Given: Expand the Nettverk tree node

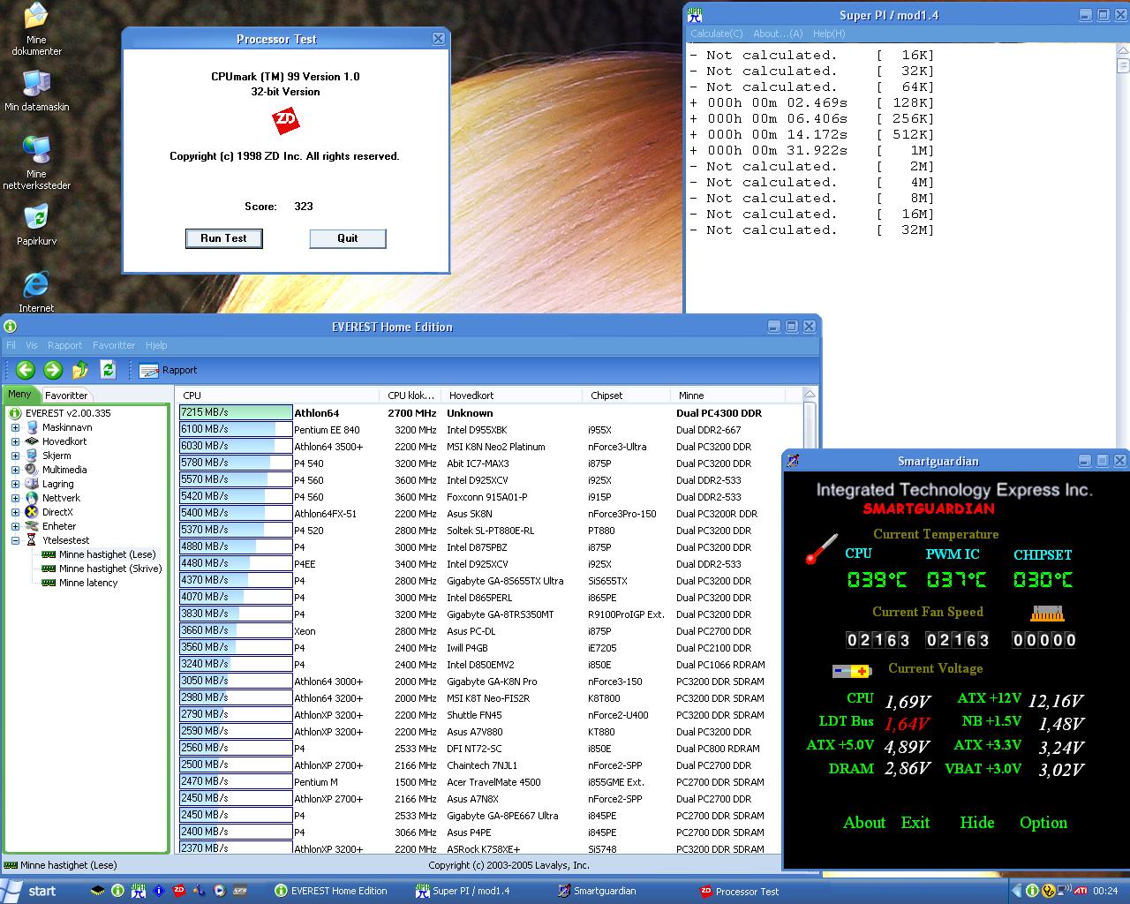Looking at the screenshot, I should click(x=15, y=498).
